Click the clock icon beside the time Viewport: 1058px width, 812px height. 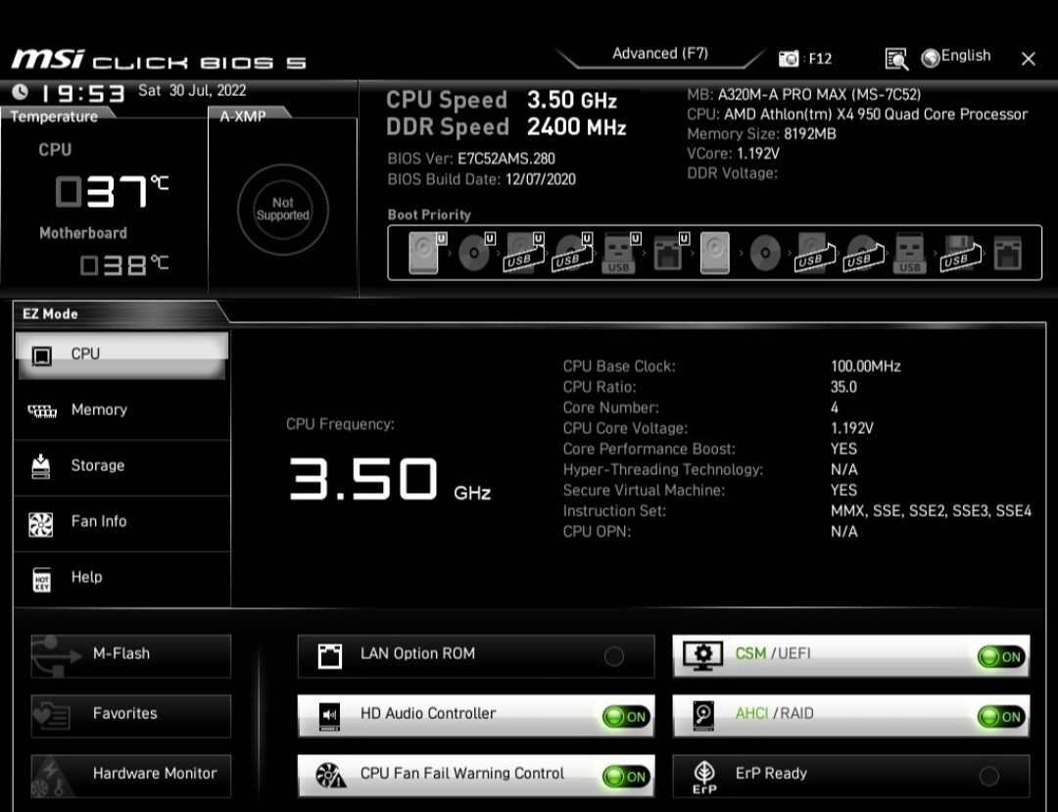click(21, 91)
